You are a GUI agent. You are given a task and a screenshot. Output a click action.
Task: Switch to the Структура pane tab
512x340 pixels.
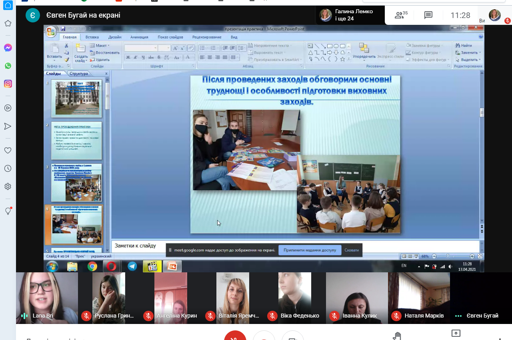click(x=78, y=74)
